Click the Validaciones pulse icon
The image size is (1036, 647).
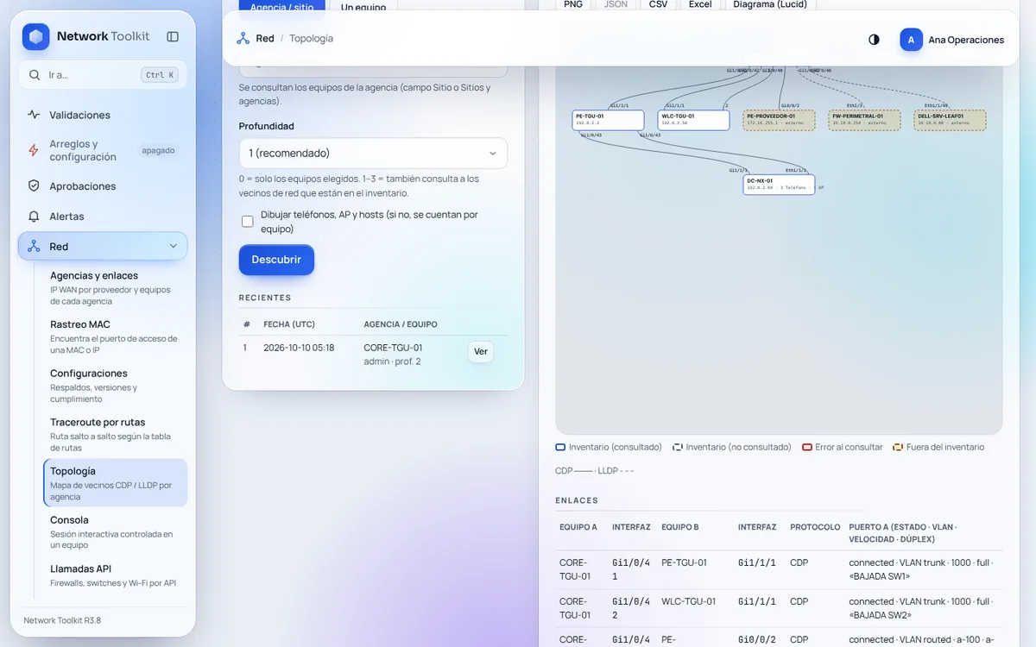[x=34, y=115]
